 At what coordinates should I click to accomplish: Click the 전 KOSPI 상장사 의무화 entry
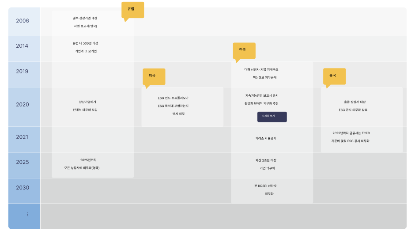(x=266, y=189)
